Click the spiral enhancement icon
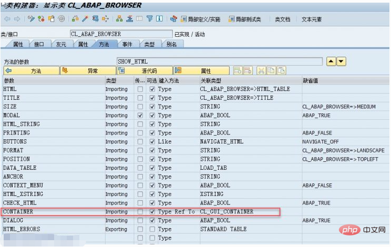391x247 pixels. click(61, 19)
